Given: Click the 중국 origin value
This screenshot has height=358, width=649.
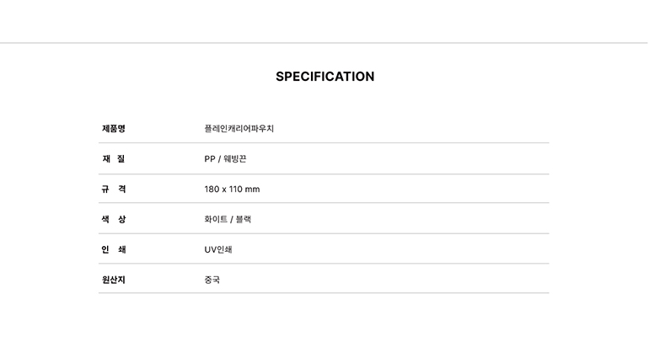Looking at the screenshot, I should click(x=212, y=281).
